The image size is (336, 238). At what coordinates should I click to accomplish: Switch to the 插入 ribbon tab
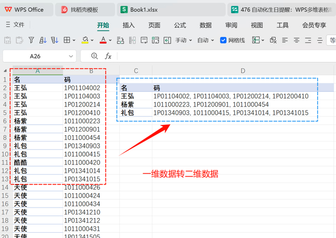click(x=129, y=25)
